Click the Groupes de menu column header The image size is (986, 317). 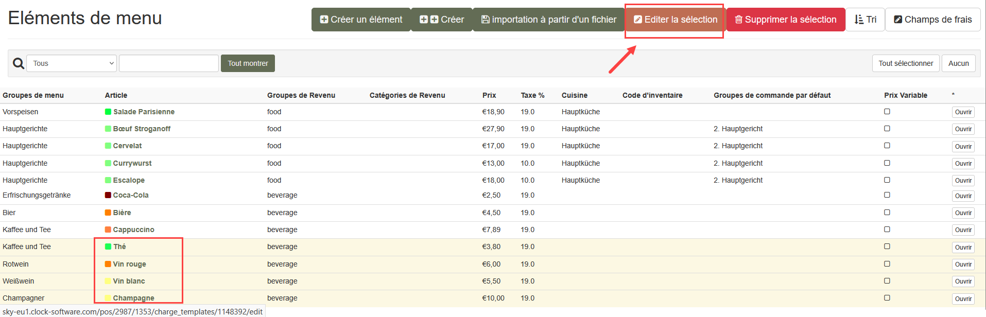pyautogui.click(x=33, y=95)
